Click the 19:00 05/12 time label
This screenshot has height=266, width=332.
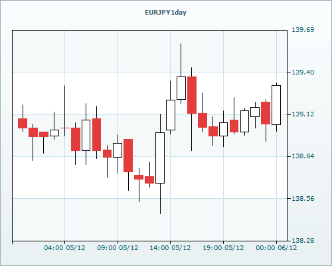click(x=223, y=247)
